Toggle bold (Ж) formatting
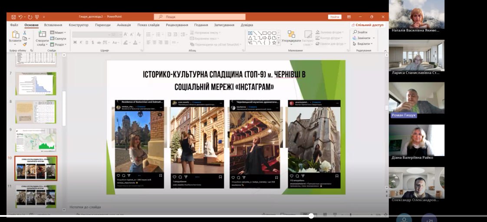Viewport: 487px width, 222px height. [75, 42]
